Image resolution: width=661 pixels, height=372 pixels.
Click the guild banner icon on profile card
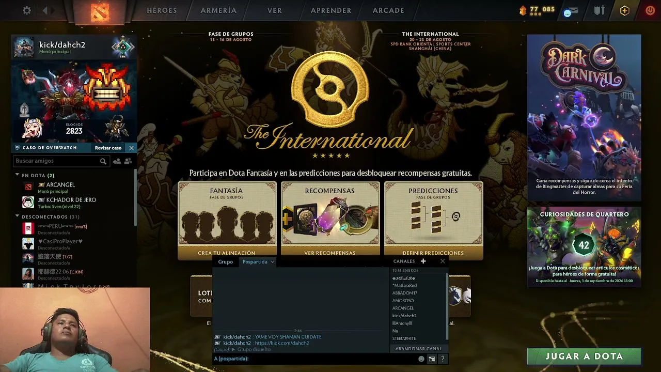point(24,110)
